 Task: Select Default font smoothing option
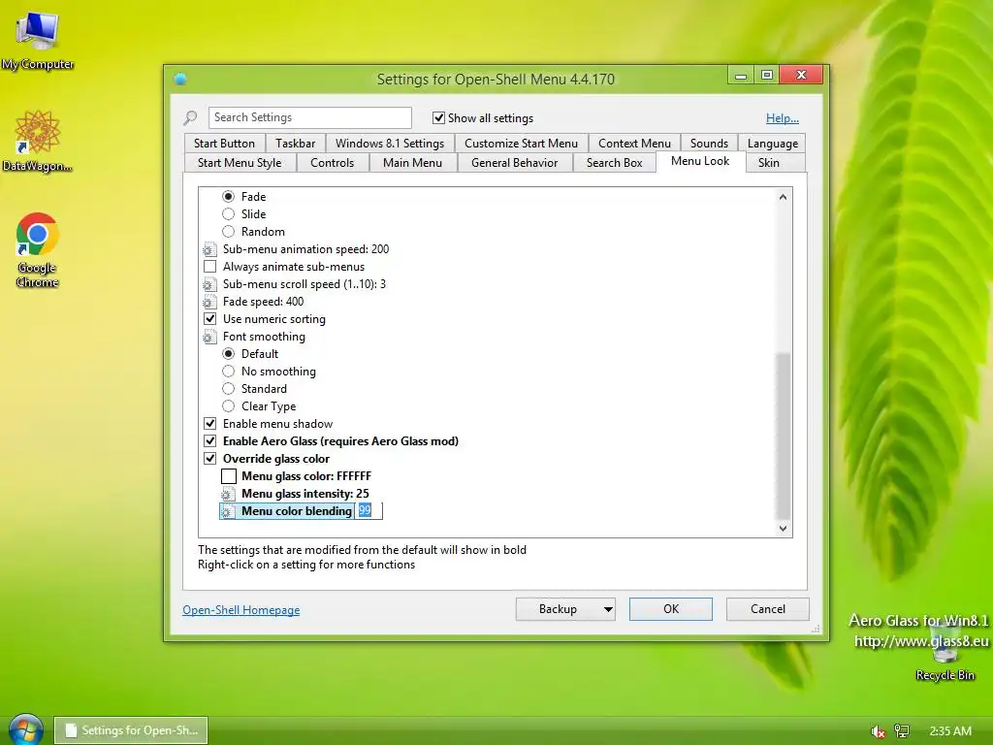(x=229, y=354)
